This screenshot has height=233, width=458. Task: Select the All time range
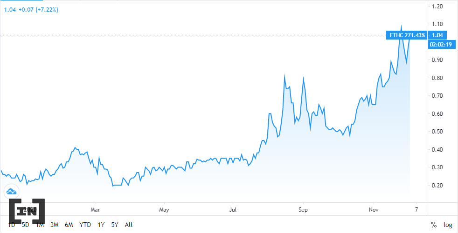pos(129,225)
